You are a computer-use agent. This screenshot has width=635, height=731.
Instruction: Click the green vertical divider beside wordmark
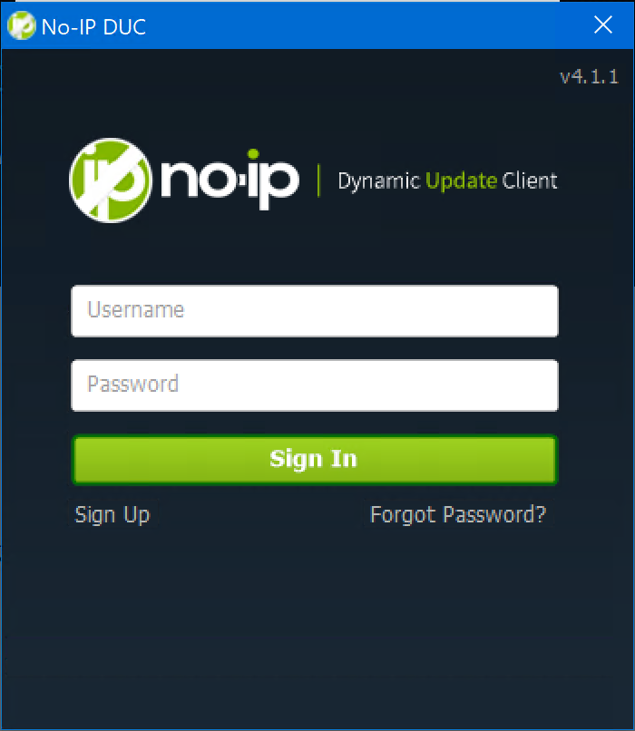pyautogui.click(x=319, y=180)
